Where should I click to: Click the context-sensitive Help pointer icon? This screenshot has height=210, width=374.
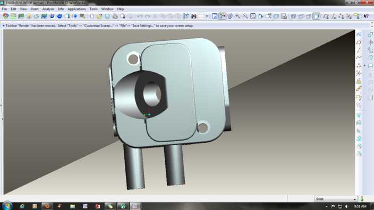[366, 16]
